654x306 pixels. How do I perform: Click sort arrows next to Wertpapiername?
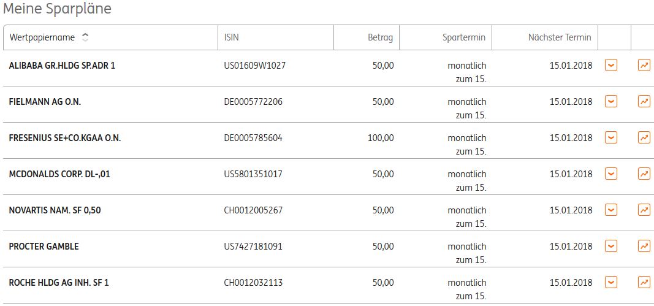pyautogui.click(x=85, y=37)
